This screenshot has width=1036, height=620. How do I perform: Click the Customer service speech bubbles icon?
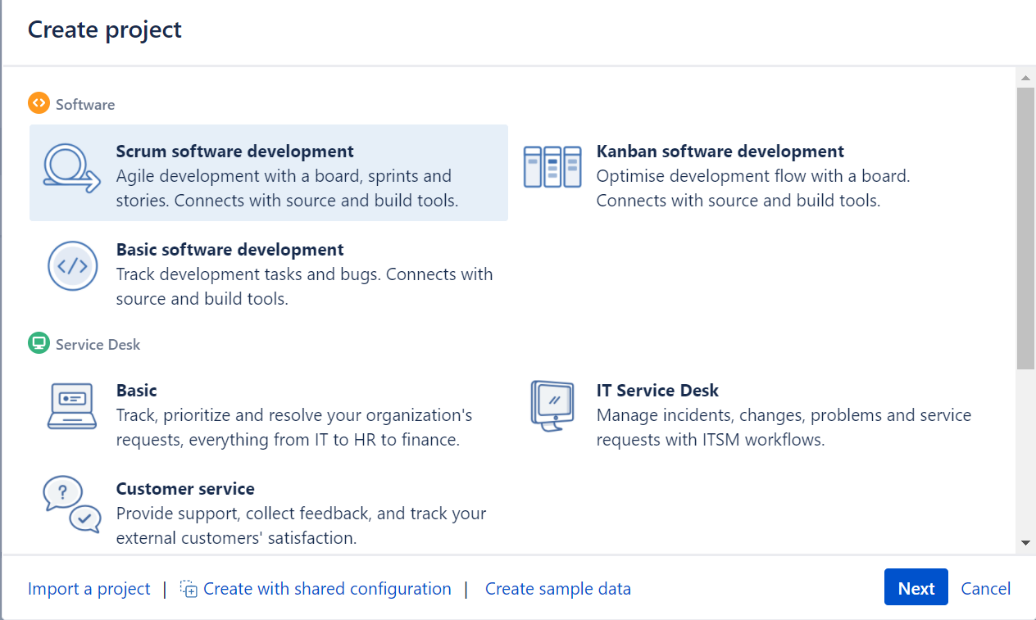[x=71, y=505]
